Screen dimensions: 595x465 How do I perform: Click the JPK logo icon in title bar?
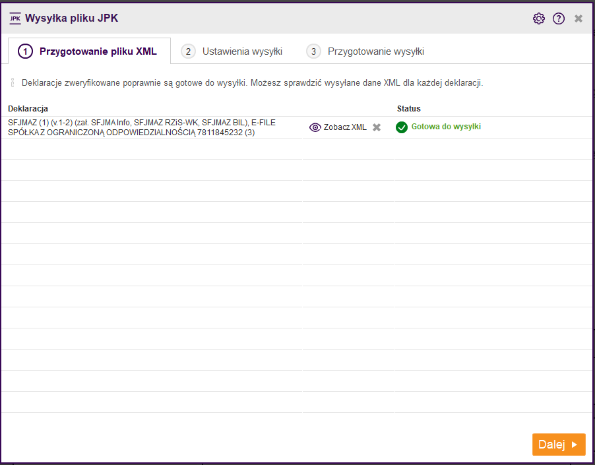click(15, 18)
